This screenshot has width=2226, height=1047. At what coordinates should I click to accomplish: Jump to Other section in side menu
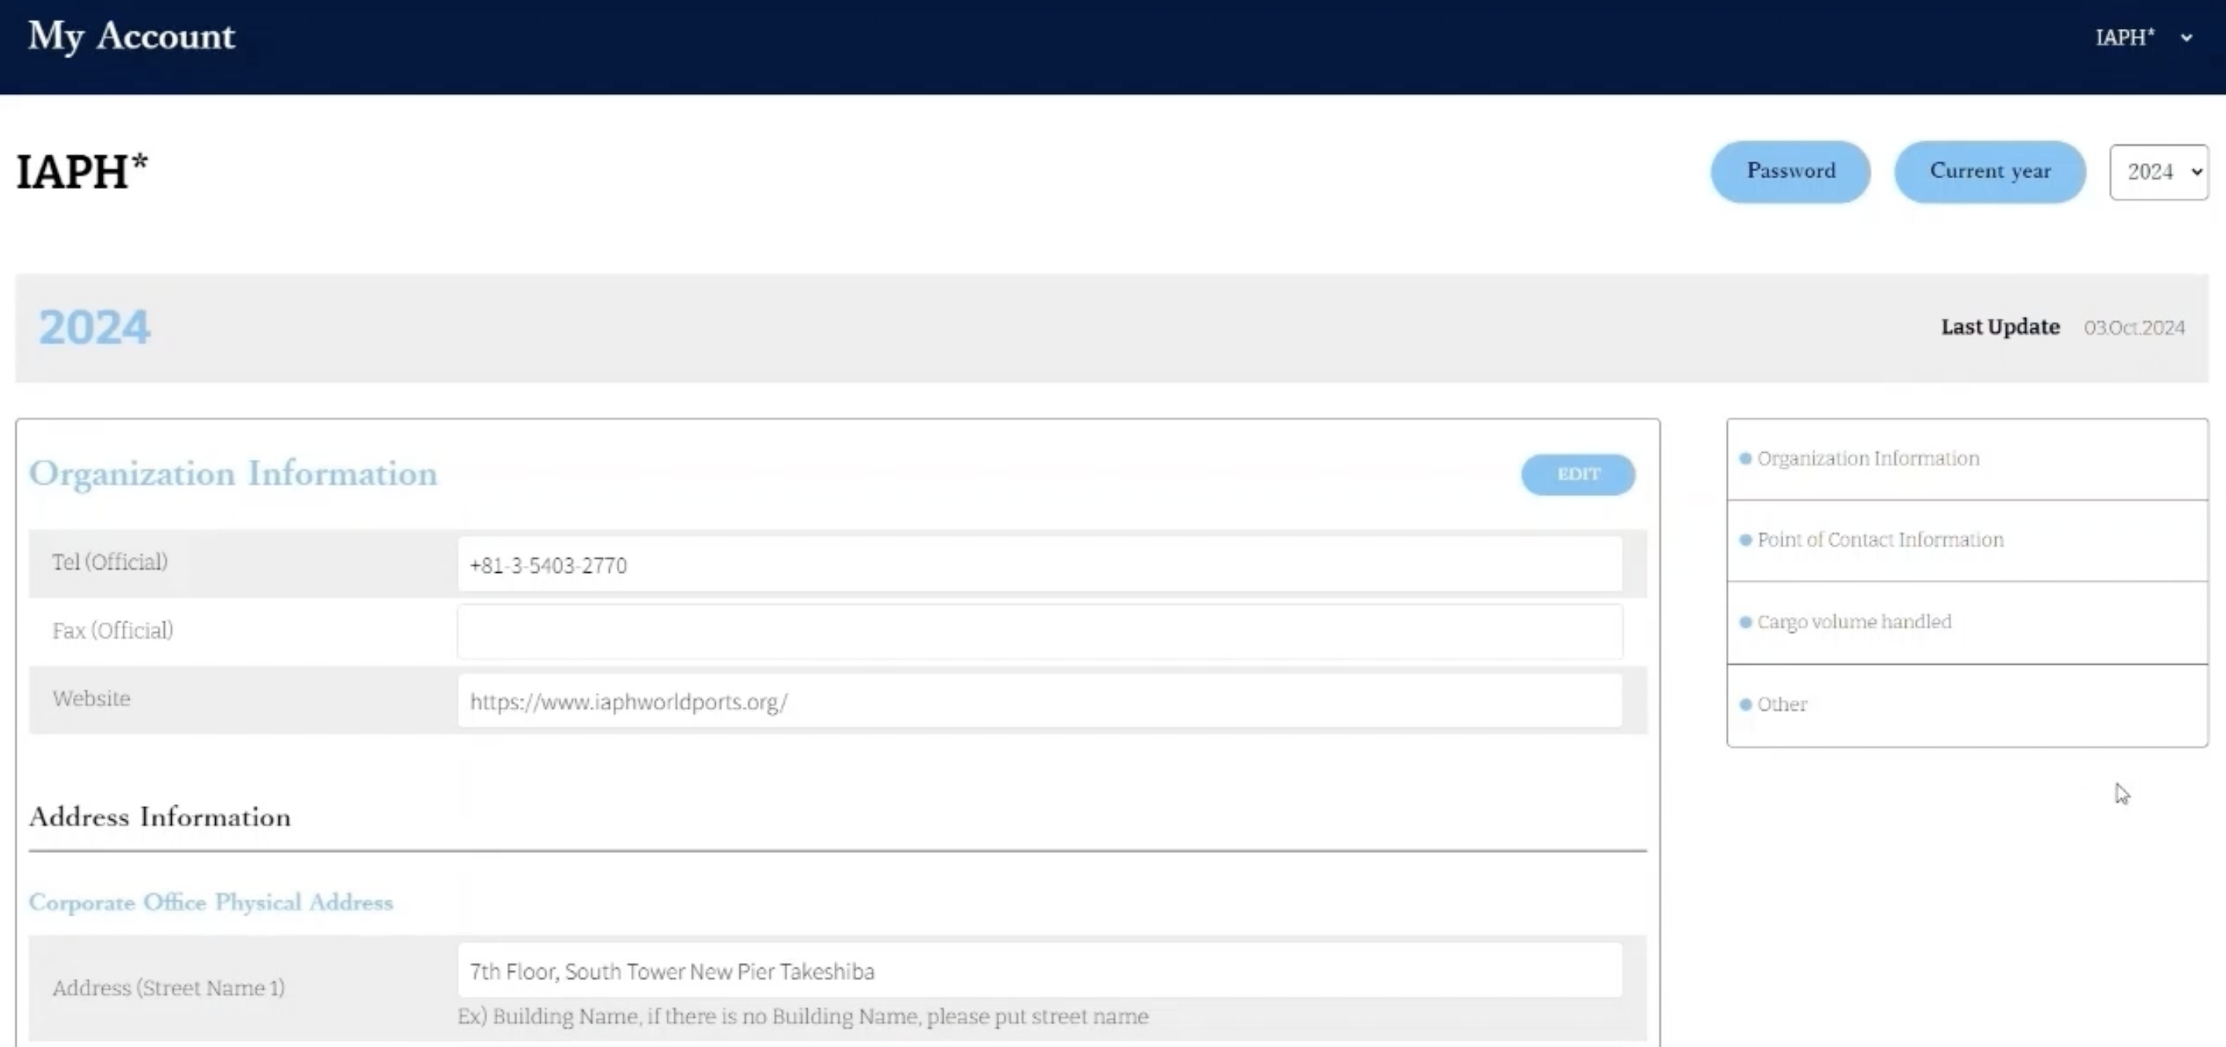1782,704
